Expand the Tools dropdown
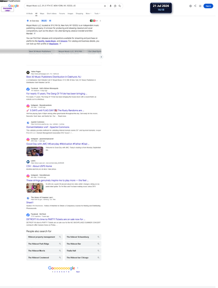This screenshot has height=288, width=218. point(97,13)
